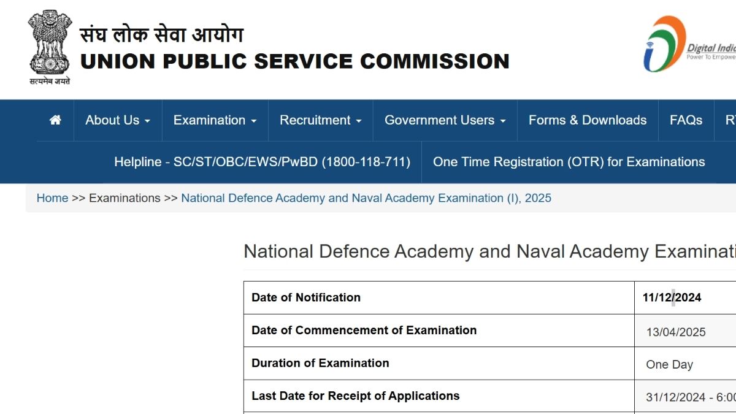Click the Home breadcrumb link
This screenshot has height=414, width=736.
coord(52,198)
